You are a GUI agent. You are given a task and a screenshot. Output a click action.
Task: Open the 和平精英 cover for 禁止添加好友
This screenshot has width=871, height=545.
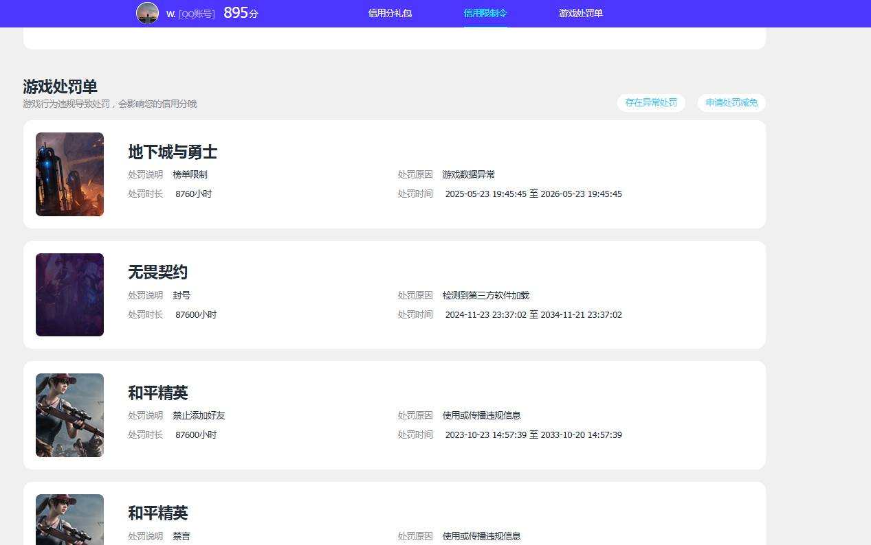[69, 415]
